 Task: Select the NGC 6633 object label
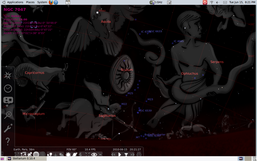coord(155,31)
